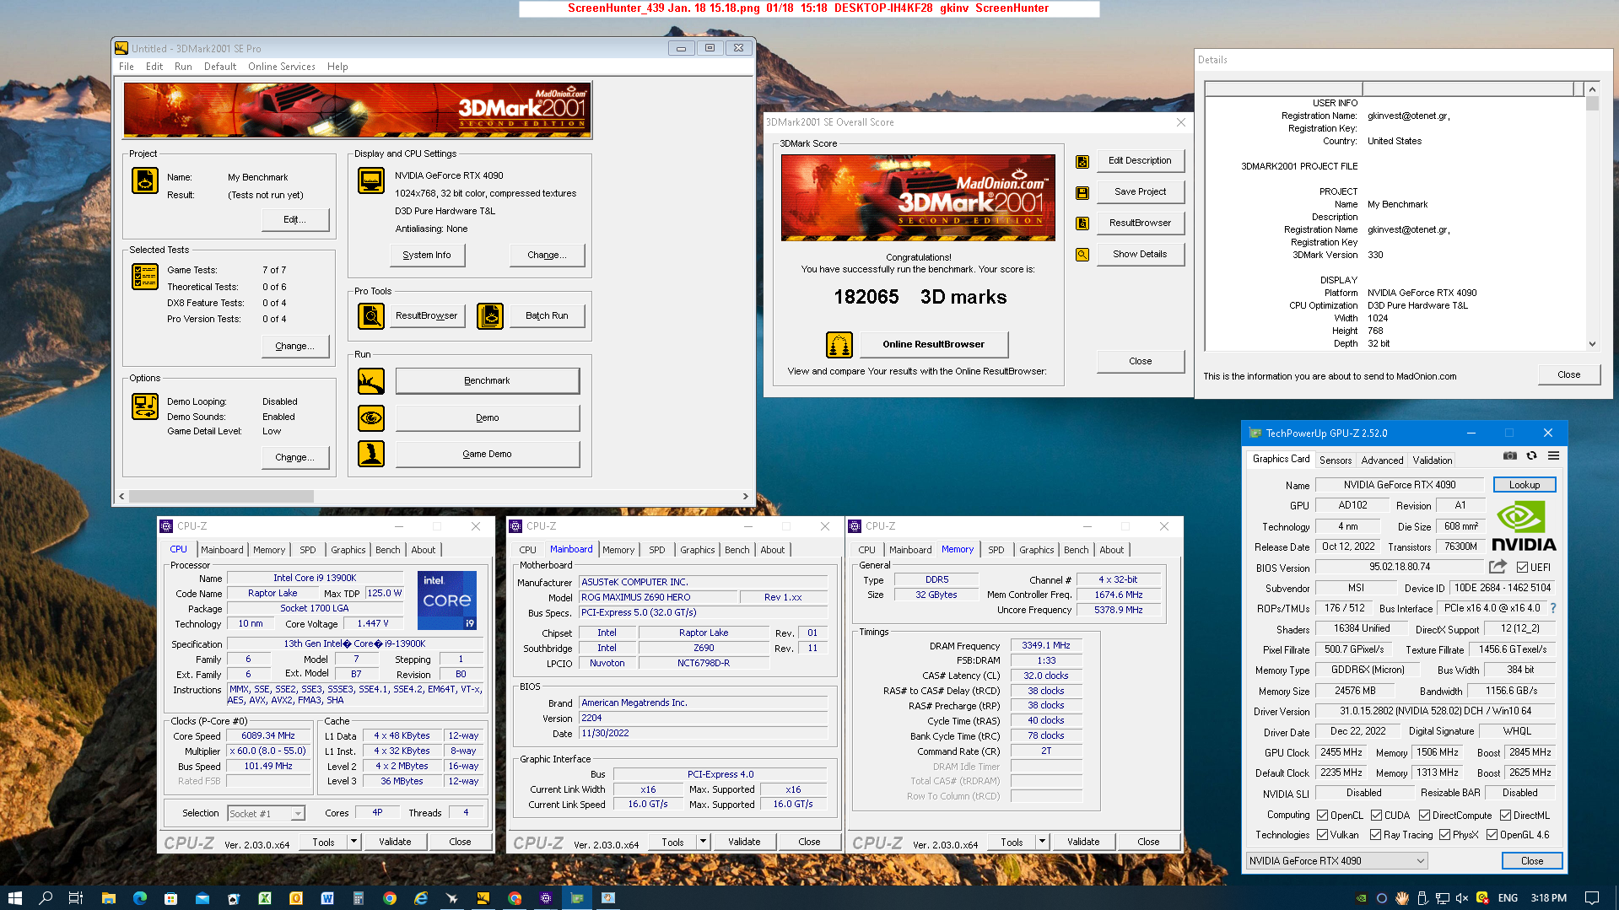The image size is (1619, 910).
Task: Click the Show Details magnifier icon
Action: 1082,255
